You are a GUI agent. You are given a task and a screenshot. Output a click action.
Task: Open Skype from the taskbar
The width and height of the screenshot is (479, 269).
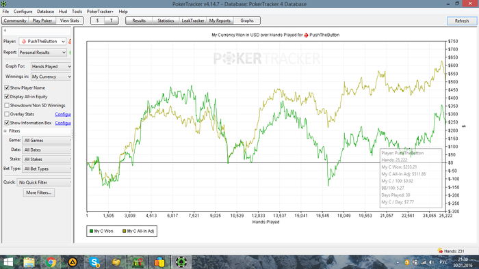pyautogui.click(x=94, y=262)
